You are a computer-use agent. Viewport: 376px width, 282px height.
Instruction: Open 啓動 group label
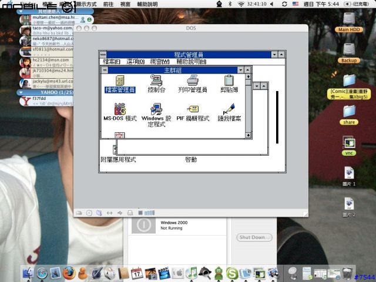(x=191, y=159)
